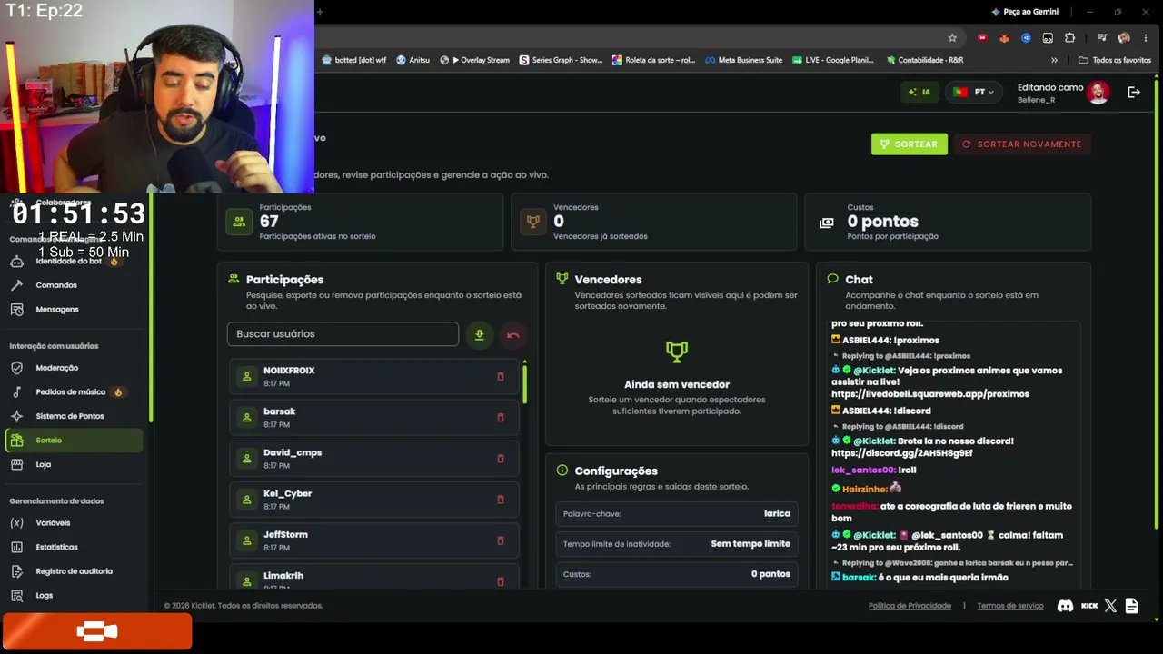Open the livedobeli.squareweb.app/proximos chat link

coord(930,394)
